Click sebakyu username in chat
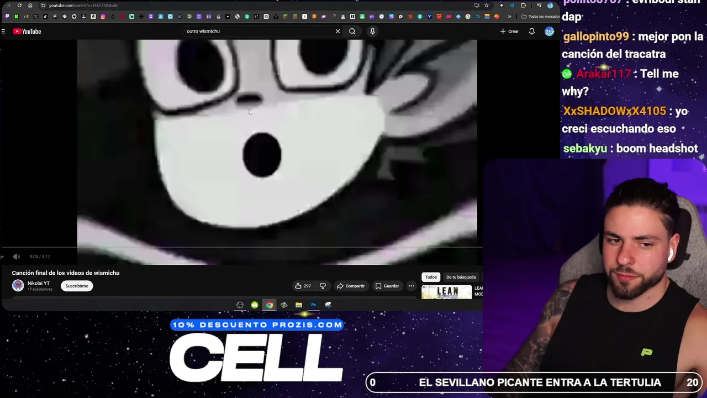The image size is (707, 398). coord(585,148)
